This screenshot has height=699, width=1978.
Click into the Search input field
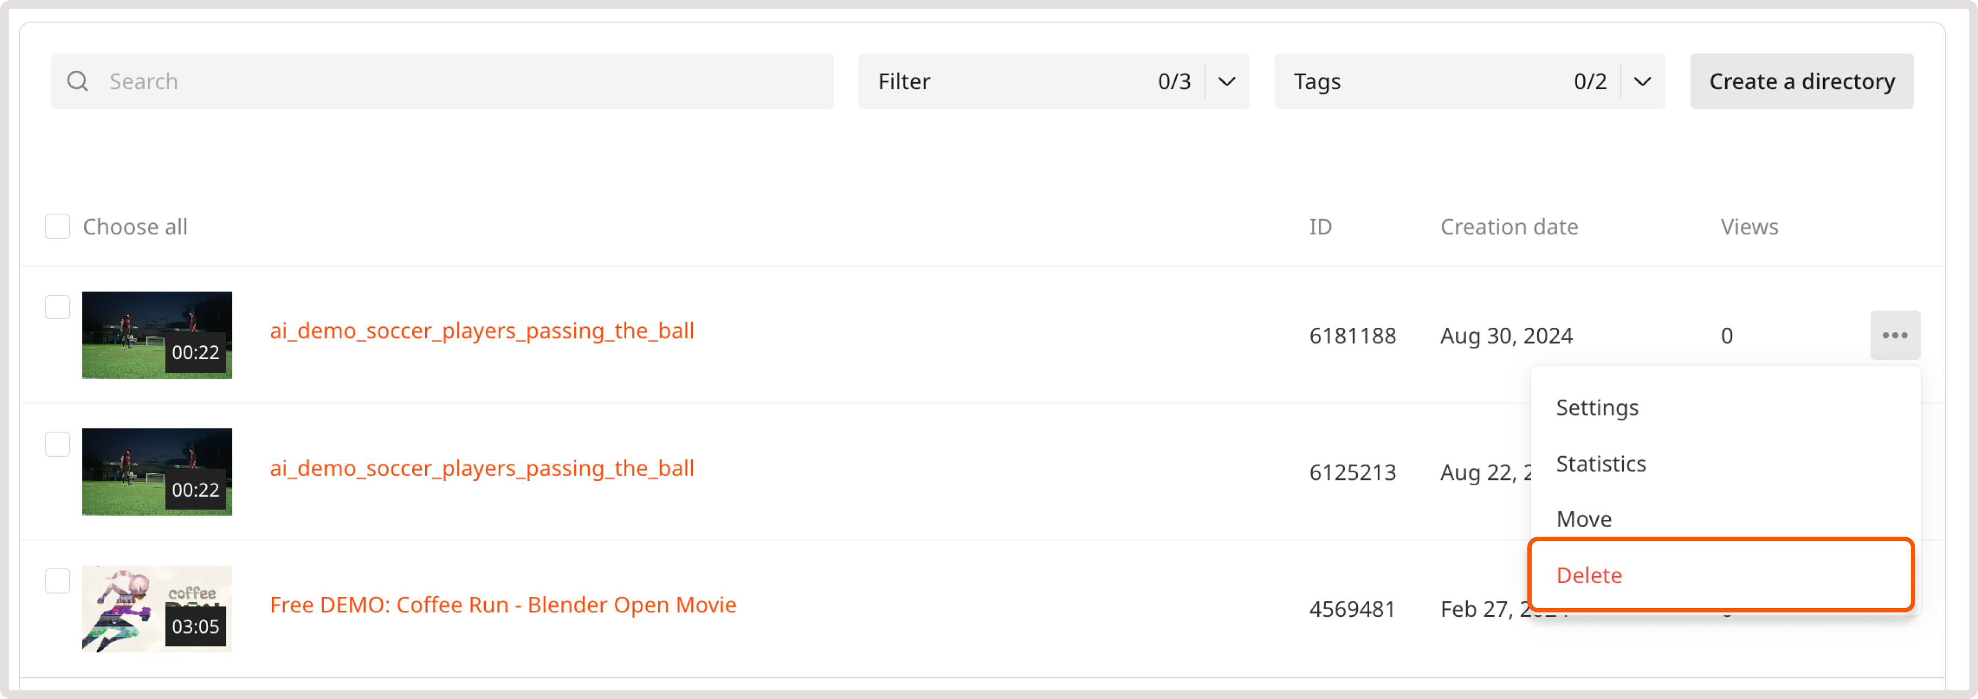tap(441, 81)
